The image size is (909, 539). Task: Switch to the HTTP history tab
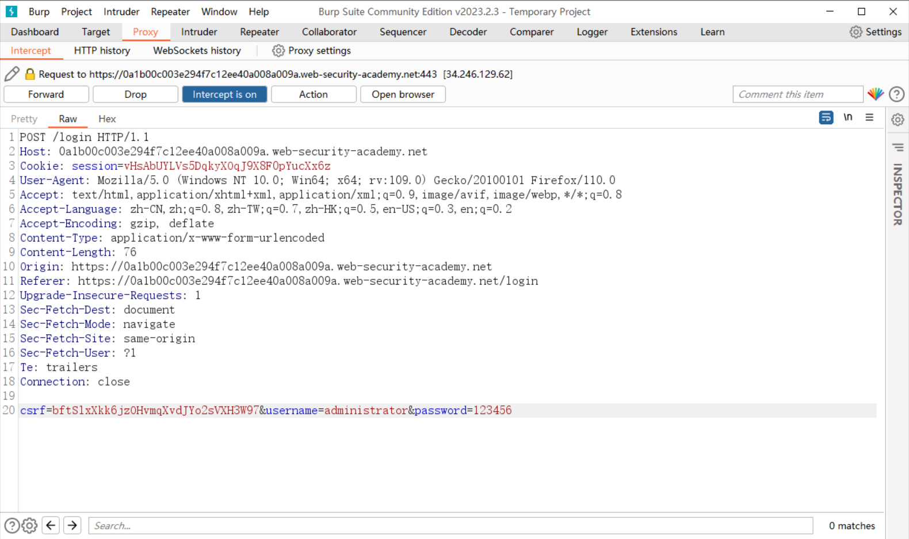click(102, 51)
